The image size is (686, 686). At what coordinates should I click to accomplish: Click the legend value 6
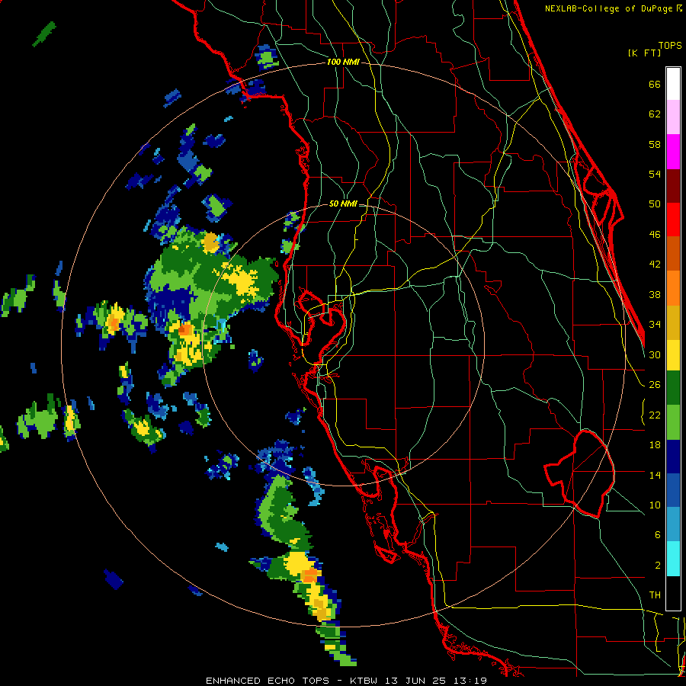click(657, 535)
